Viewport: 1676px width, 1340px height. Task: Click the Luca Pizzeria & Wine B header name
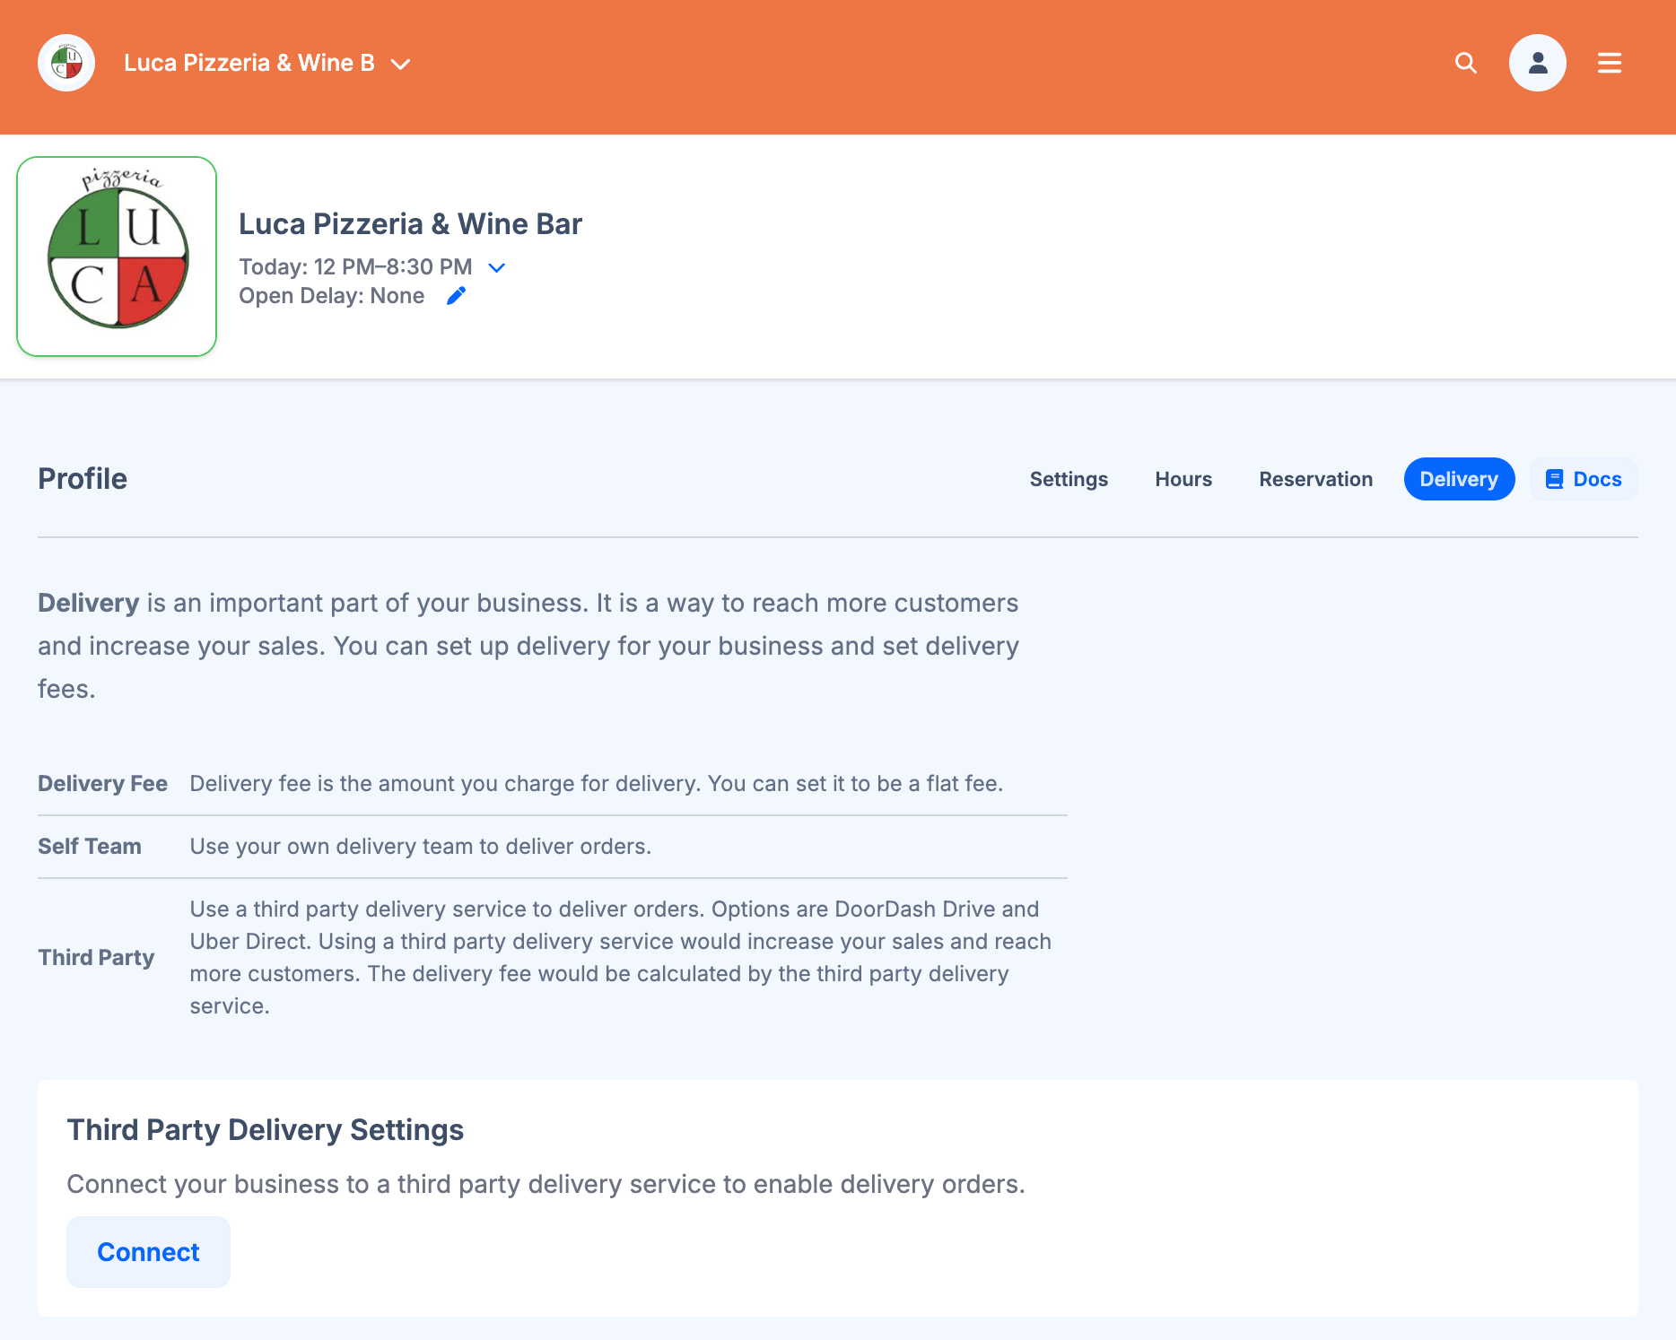point(249,63)
